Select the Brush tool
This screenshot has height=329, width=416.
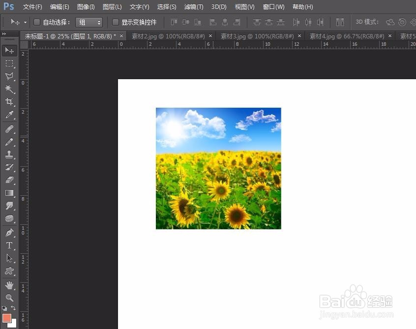pyautogui.click(x=9, y=142)
